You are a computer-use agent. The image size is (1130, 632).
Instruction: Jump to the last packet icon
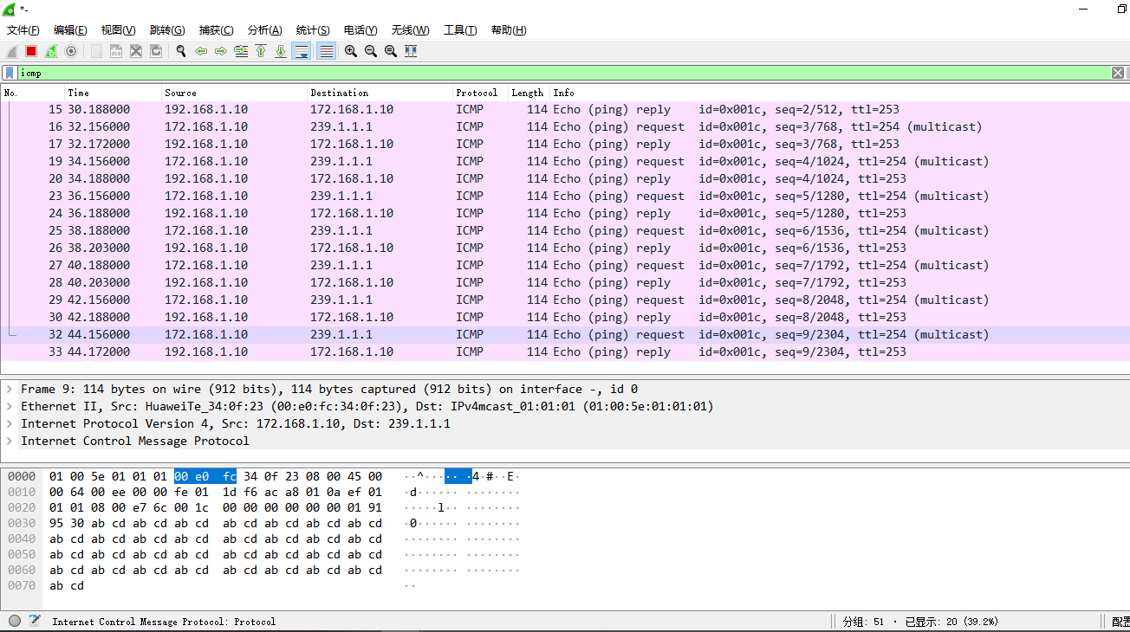pyautogui.click(x=281, y=51)
